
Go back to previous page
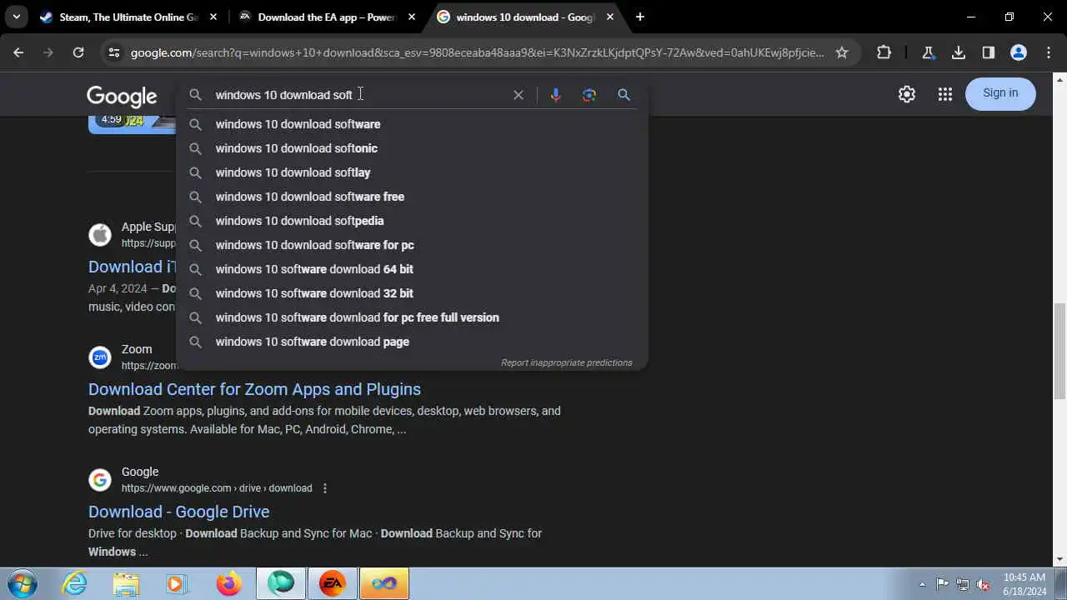(18, 52)
